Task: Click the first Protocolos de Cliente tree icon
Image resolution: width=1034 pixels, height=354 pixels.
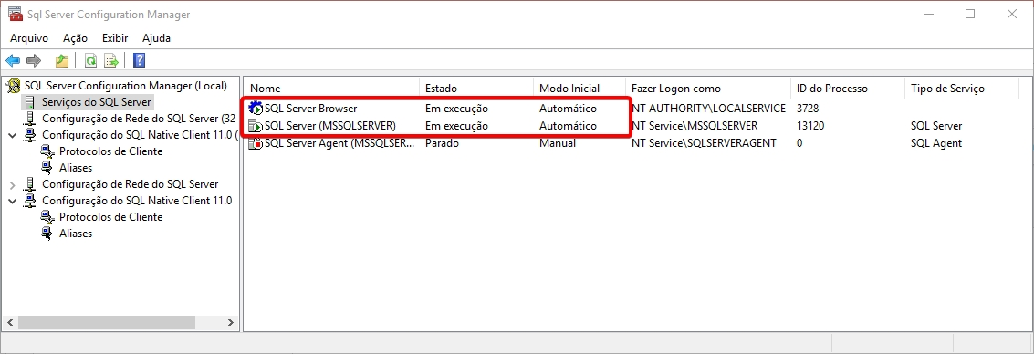Action: click(x=47, y=151)
